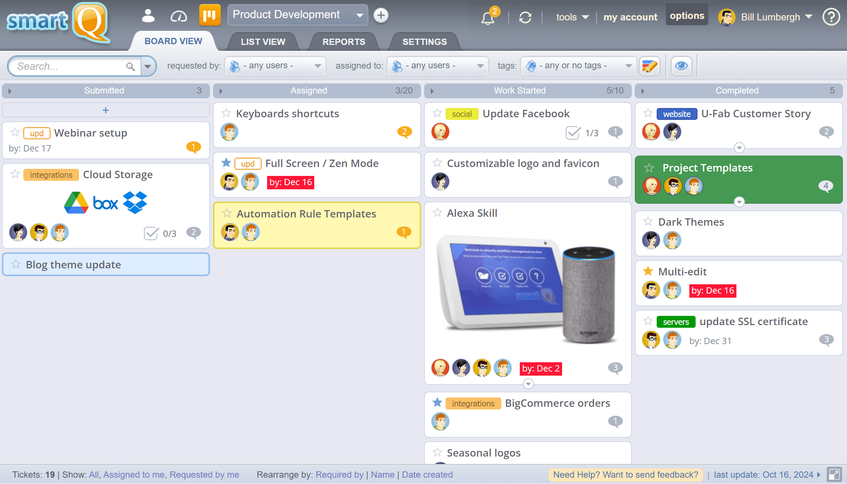Open comments on update SSL certificate
847x484 pixels.
826,340
